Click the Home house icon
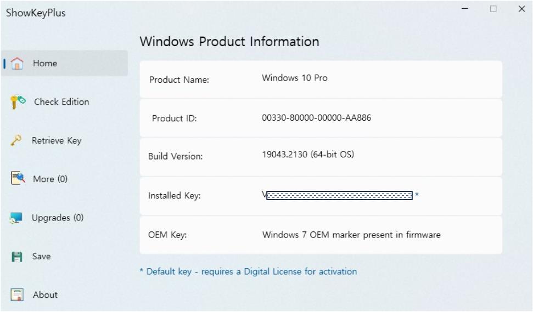The image size is (533, 312). coord(16,64)
